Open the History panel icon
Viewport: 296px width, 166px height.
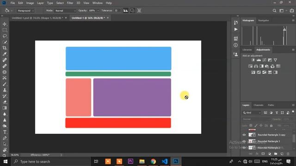pos(235,23)
